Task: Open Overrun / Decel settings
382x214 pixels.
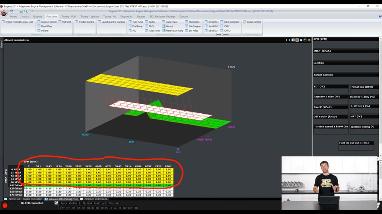Action: (47, 22)
